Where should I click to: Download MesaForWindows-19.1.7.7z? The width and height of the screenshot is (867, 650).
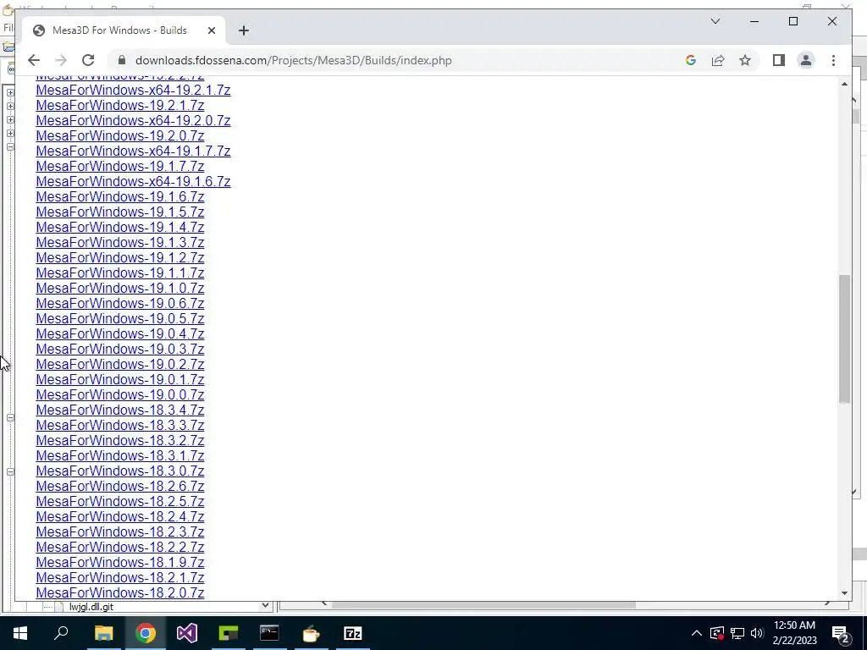pyautogui.click(x=120, y=167)
